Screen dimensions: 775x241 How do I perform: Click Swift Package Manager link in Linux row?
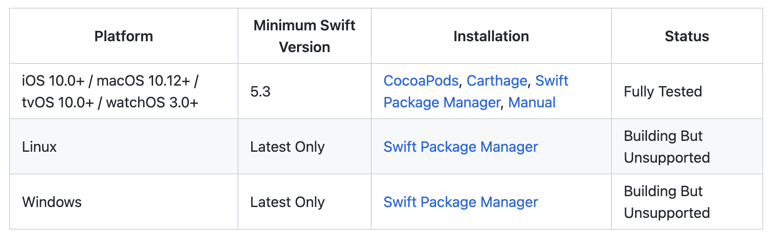tap(460, 147)
